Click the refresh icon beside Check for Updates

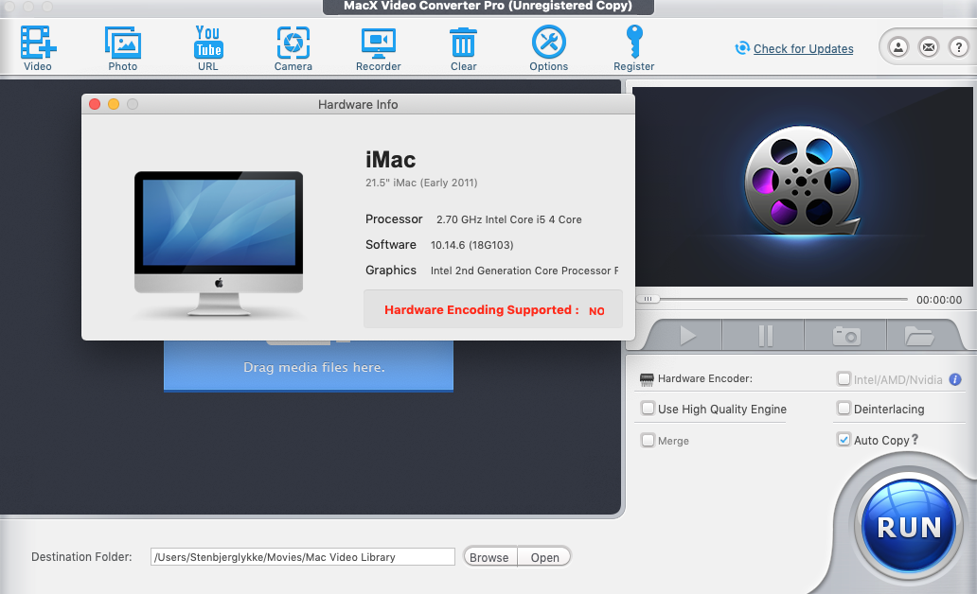pyautogui.click(x=742, y=48)
